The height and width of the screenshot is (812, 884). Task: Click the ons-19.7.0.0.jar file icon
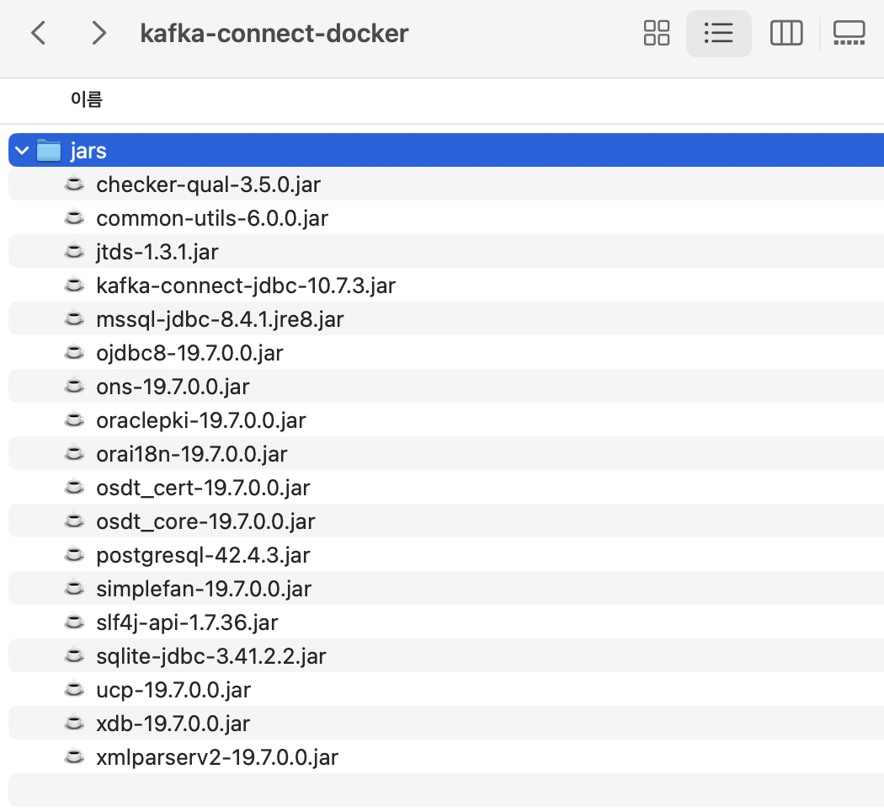(x=74, y=386)
